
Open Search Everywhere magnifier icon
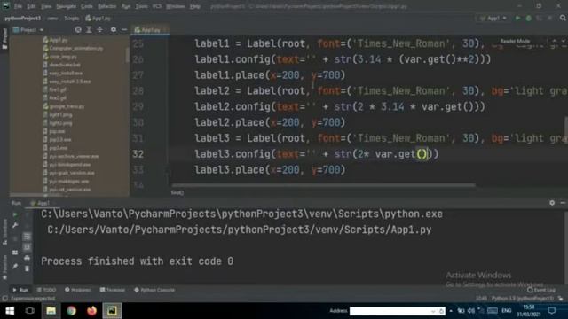[563, 18]
